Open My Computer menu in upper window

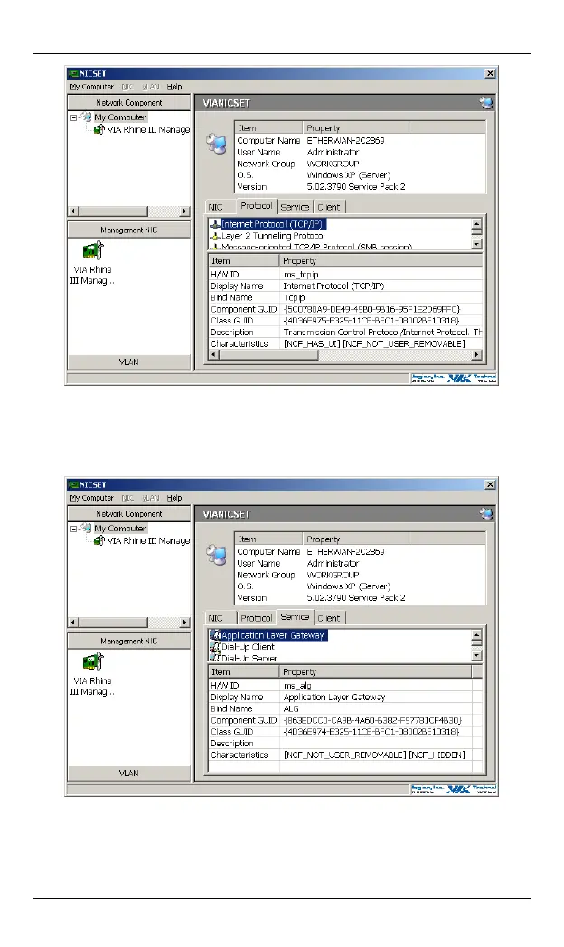[x=91, y=87]
